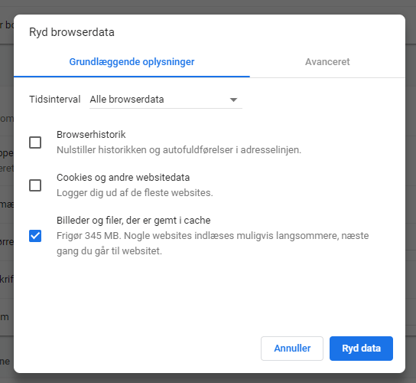Click 'Logger dig ud af de fleste websites.'
This screenshot has height=383, width=416.
coord(135,193)
